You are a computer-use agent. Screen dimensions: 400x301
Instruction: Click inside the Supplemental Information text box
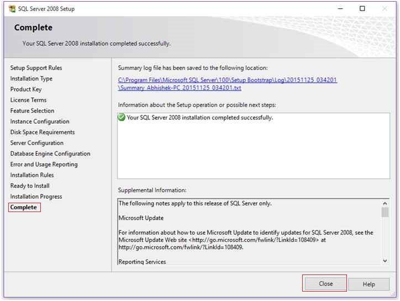[249, 232]
